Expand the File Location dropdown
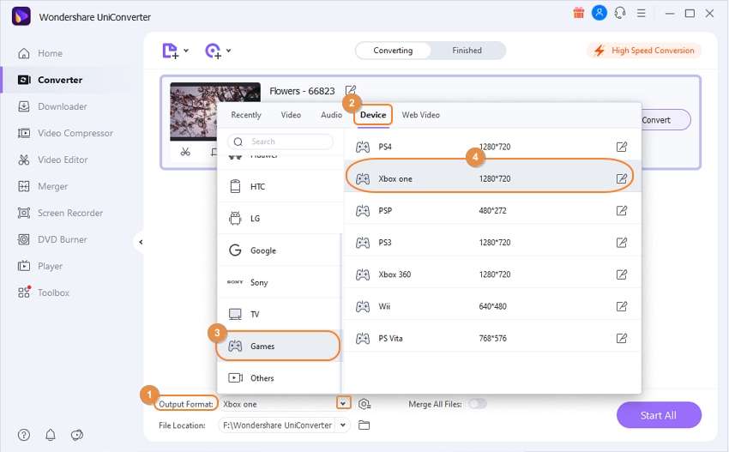This screenshot has height=452, width=729. pos(343,425)
